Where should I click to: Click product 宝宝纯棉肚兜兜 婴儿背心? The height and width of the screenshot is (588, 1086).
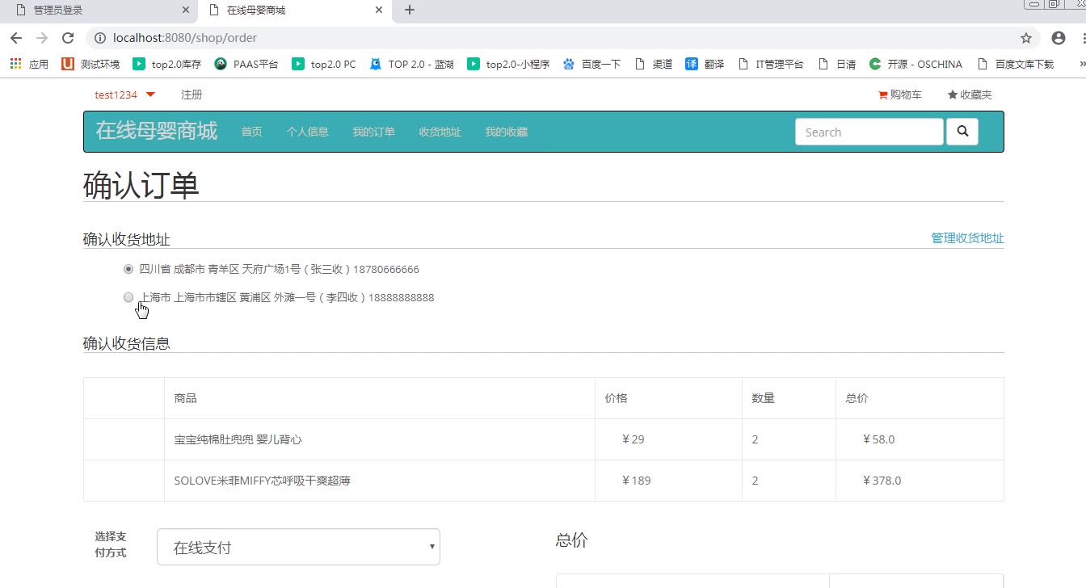[x=238, y=439]
